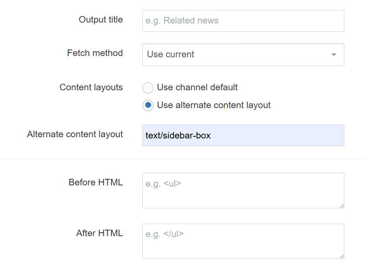Click inside the Output title field
367x267 pixels.
243,20
